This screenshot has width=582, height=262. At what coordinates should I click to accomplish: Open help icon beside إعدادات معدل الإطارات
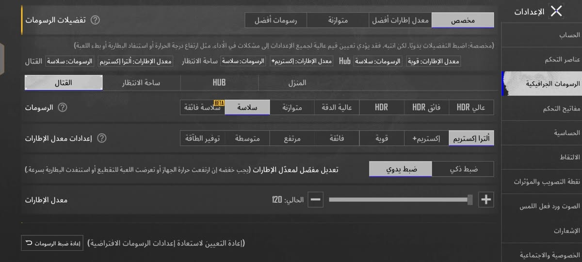click(101, 138)
